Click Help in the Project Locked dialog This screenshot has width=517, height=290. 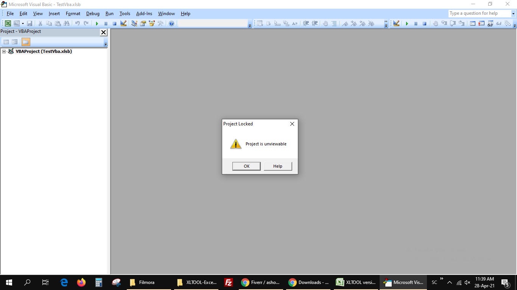(x=278, y=166)
